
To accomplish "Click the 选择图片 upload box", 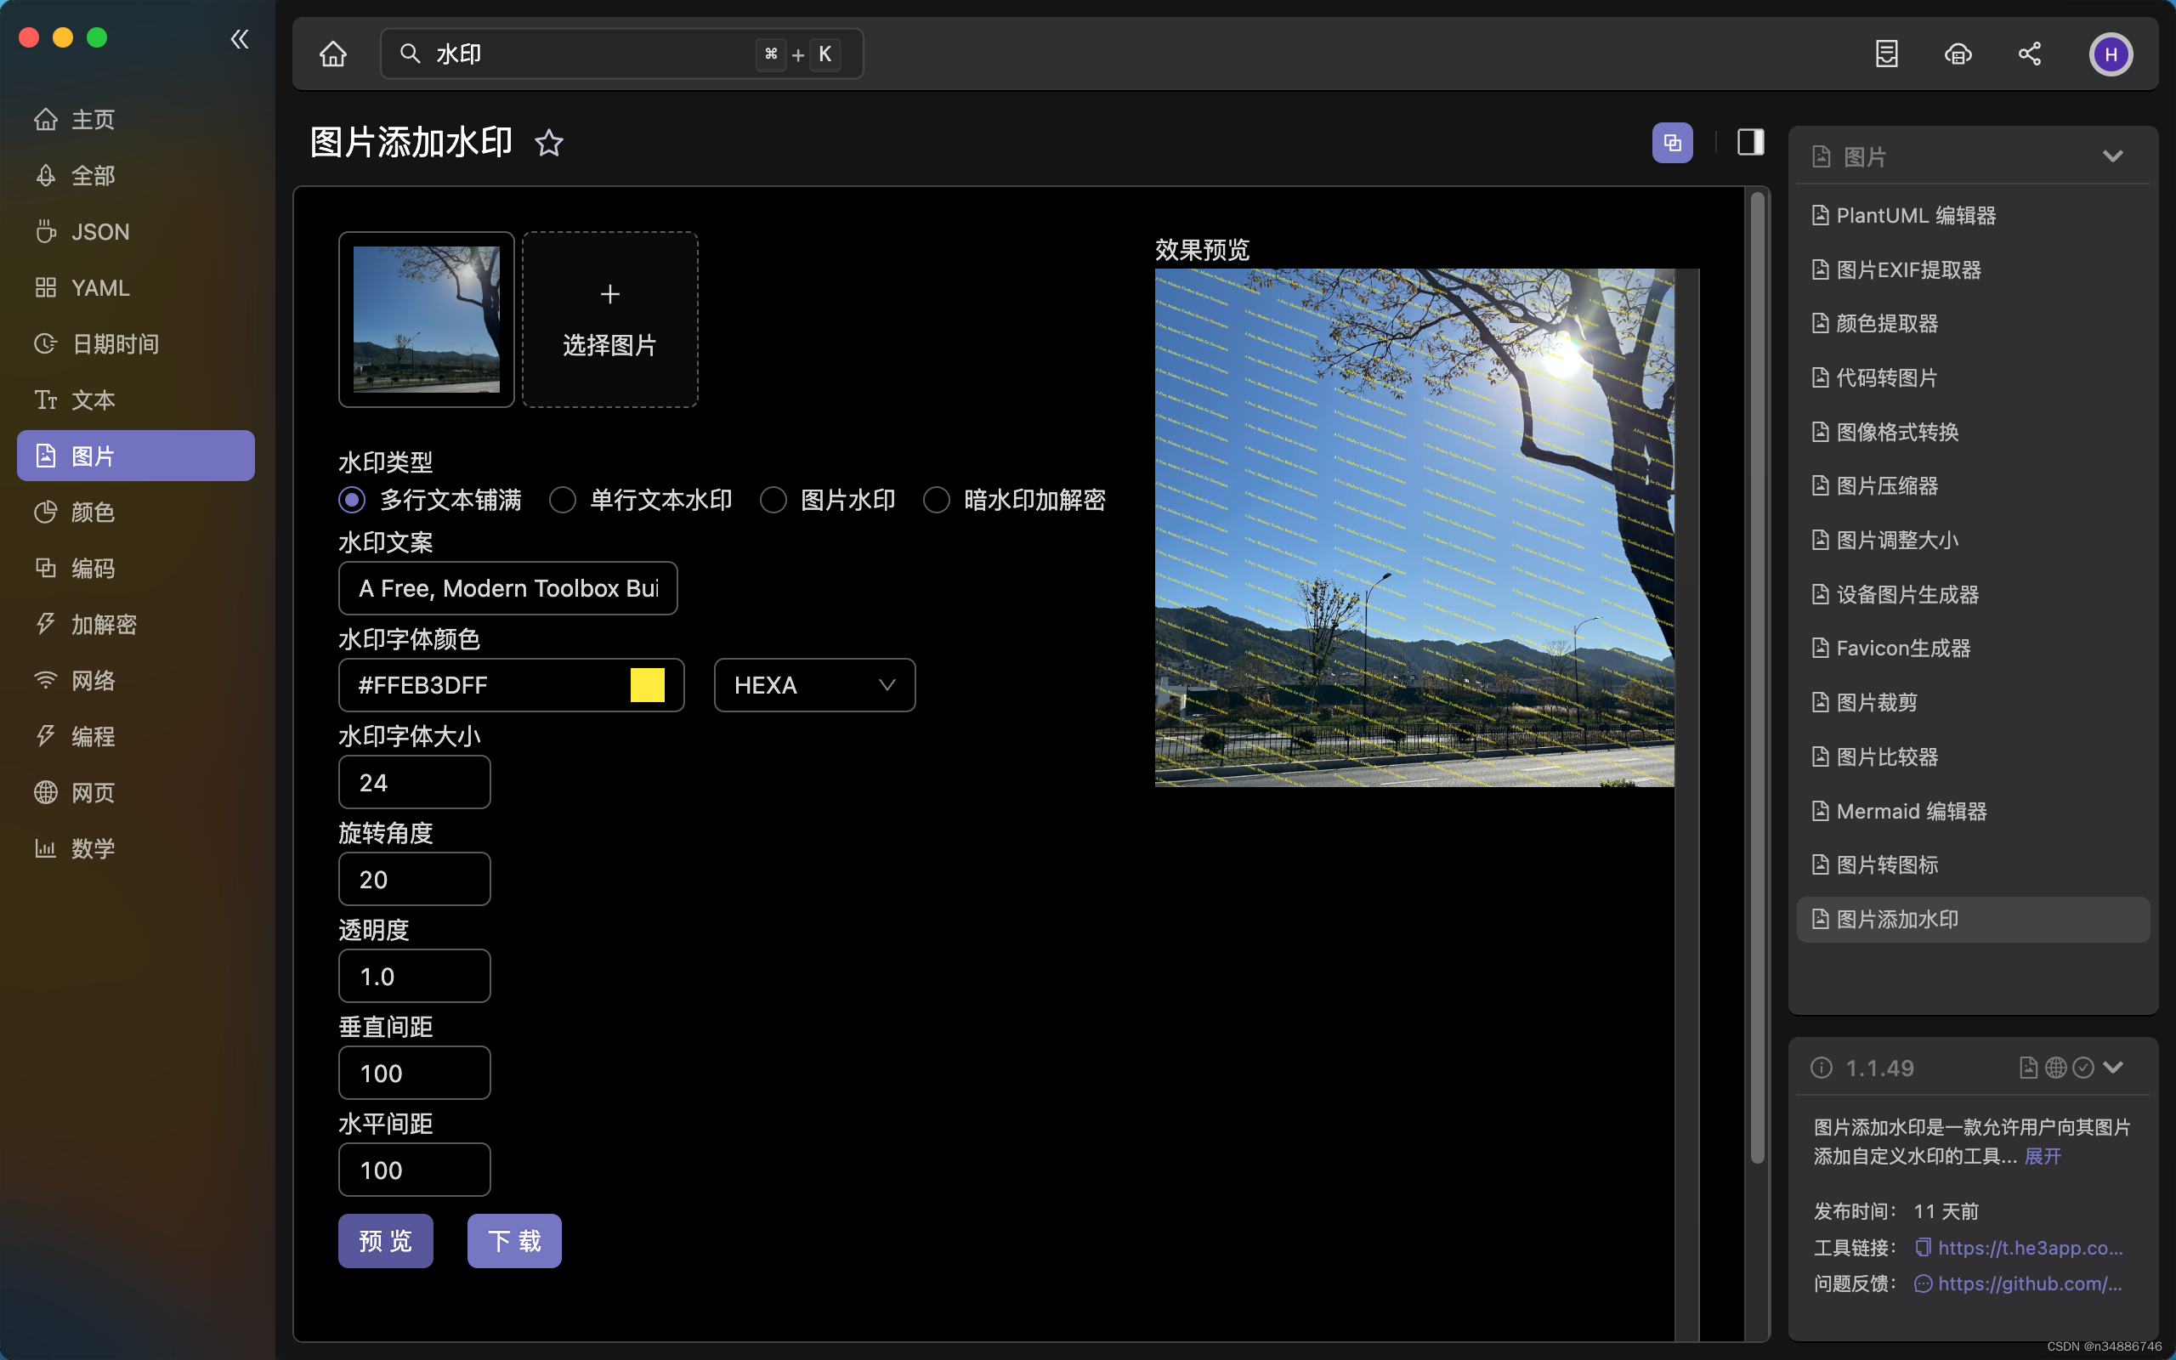I will (x=609, y=320).
